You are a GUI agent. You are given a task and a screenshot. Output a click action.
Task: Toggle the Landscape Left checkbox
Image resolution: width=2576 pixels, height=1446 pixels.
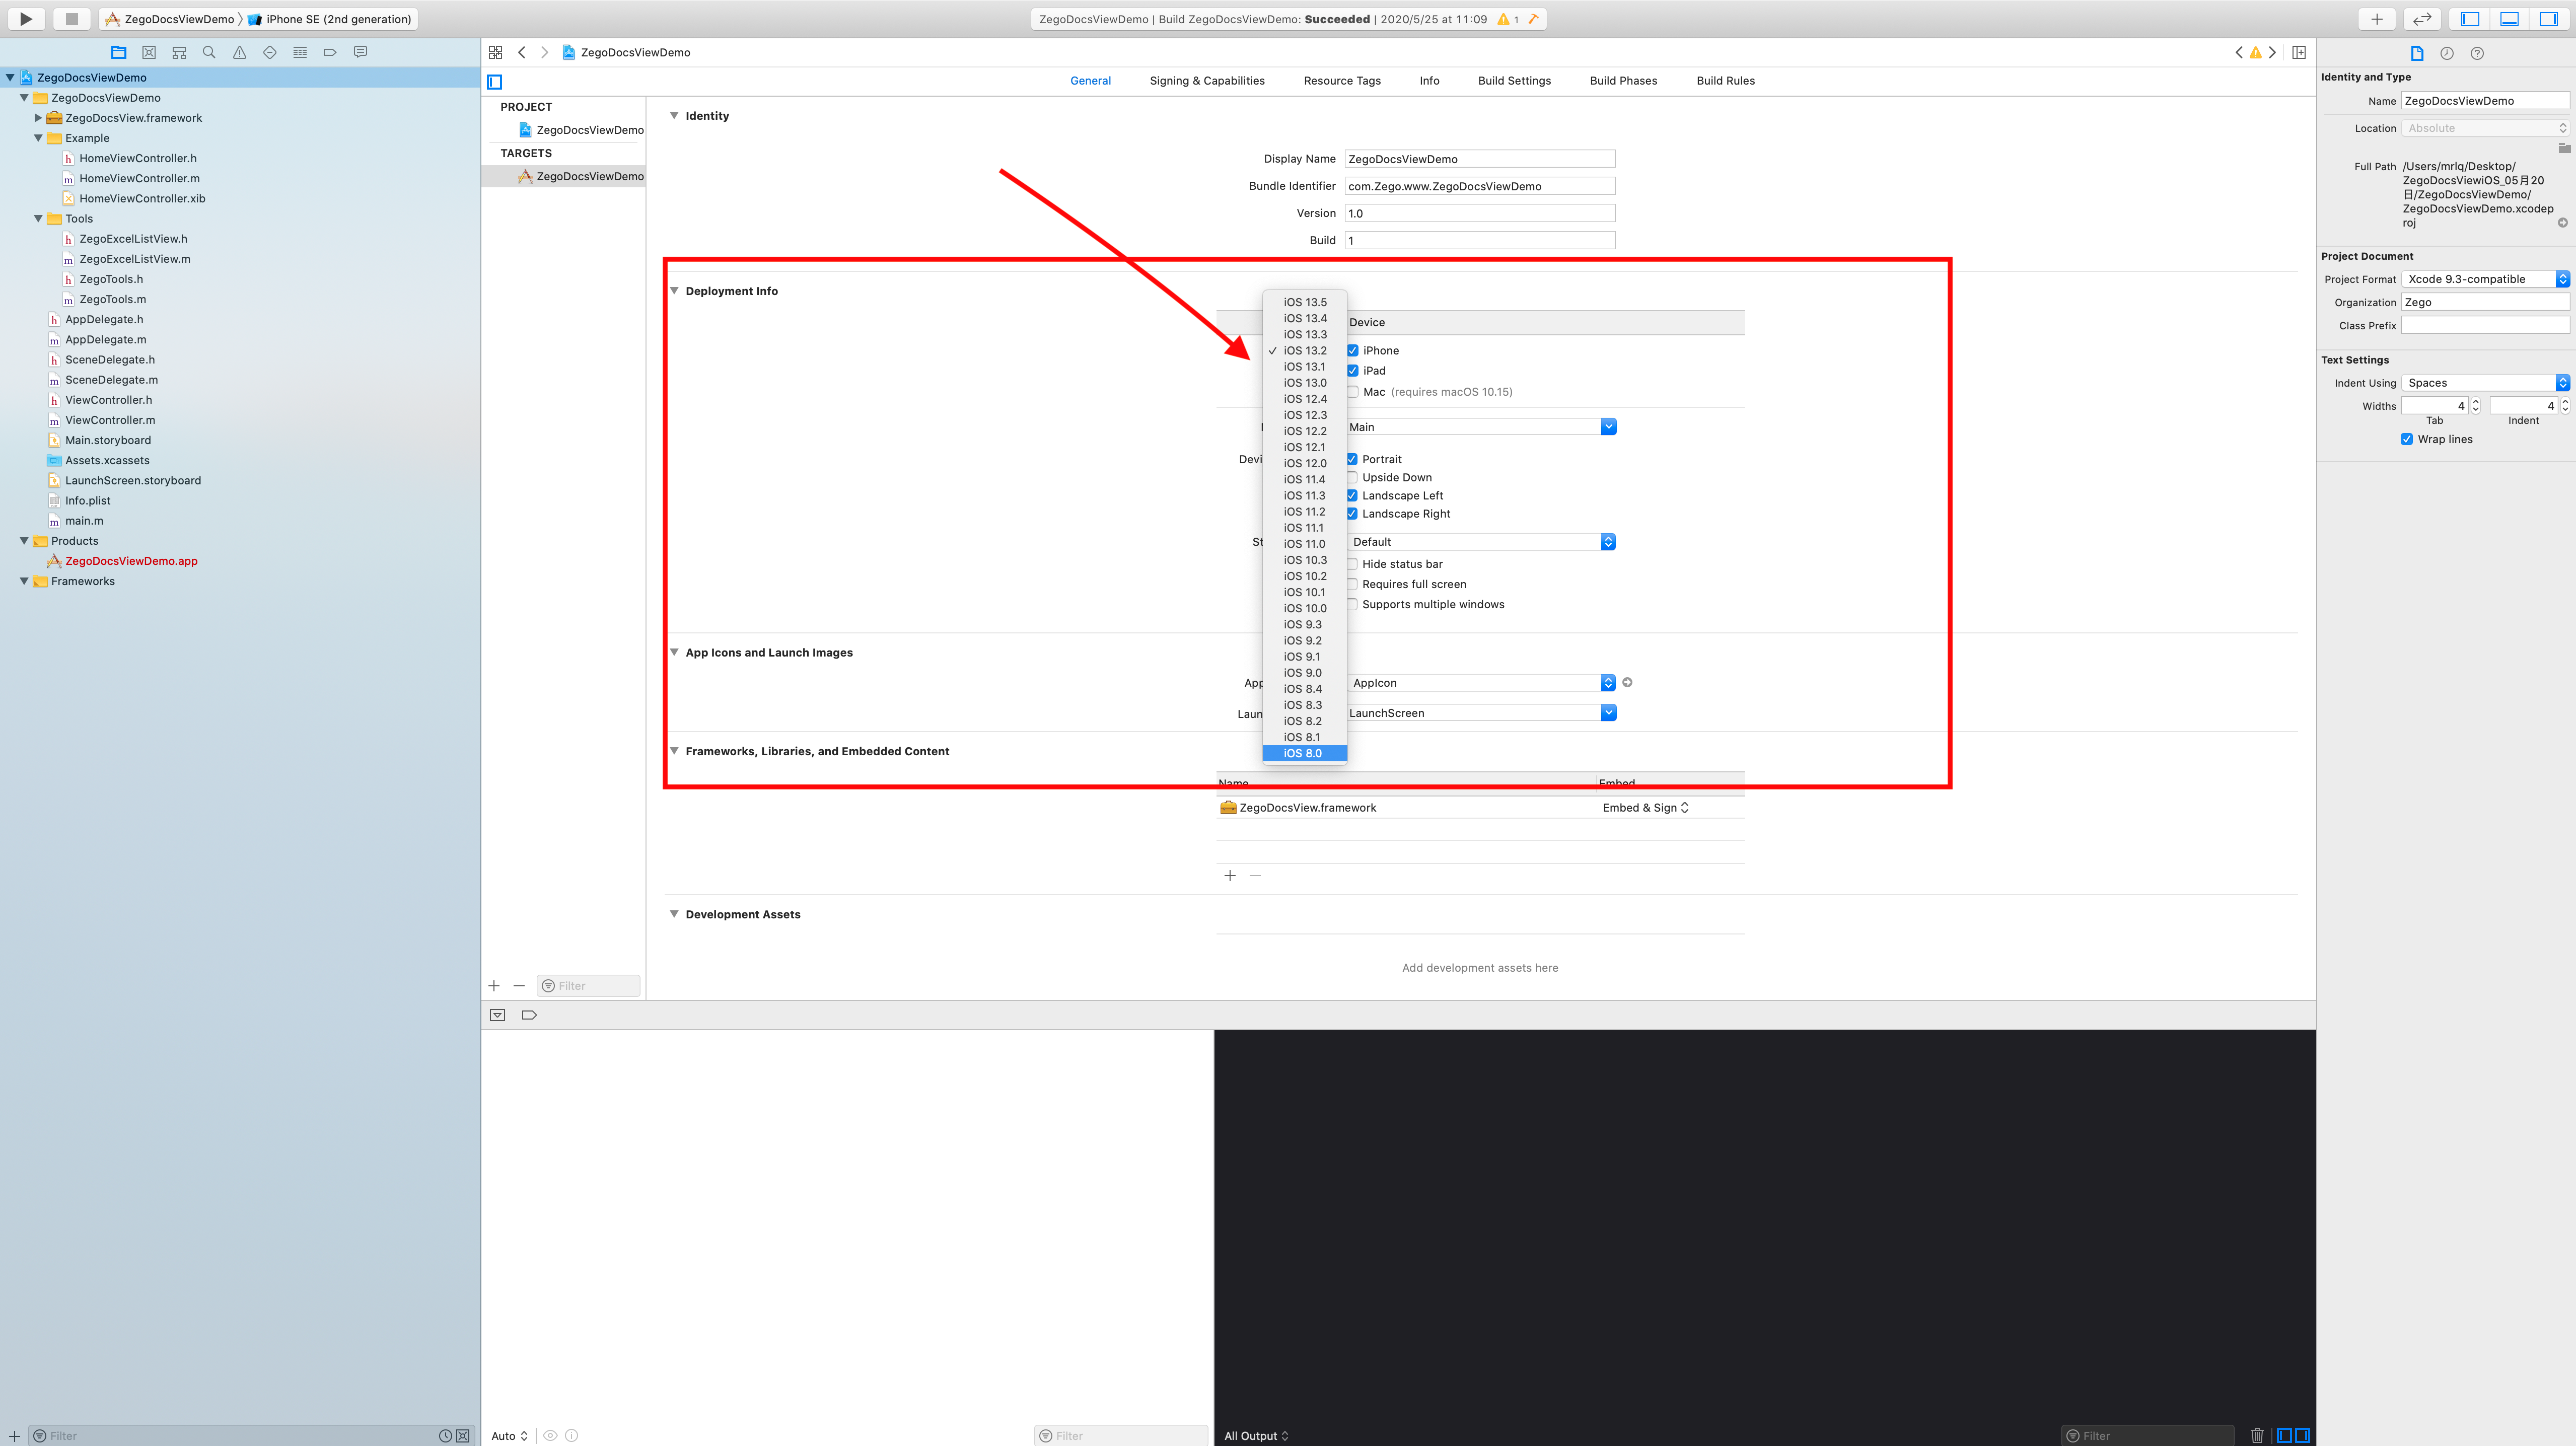point(1352,495)
